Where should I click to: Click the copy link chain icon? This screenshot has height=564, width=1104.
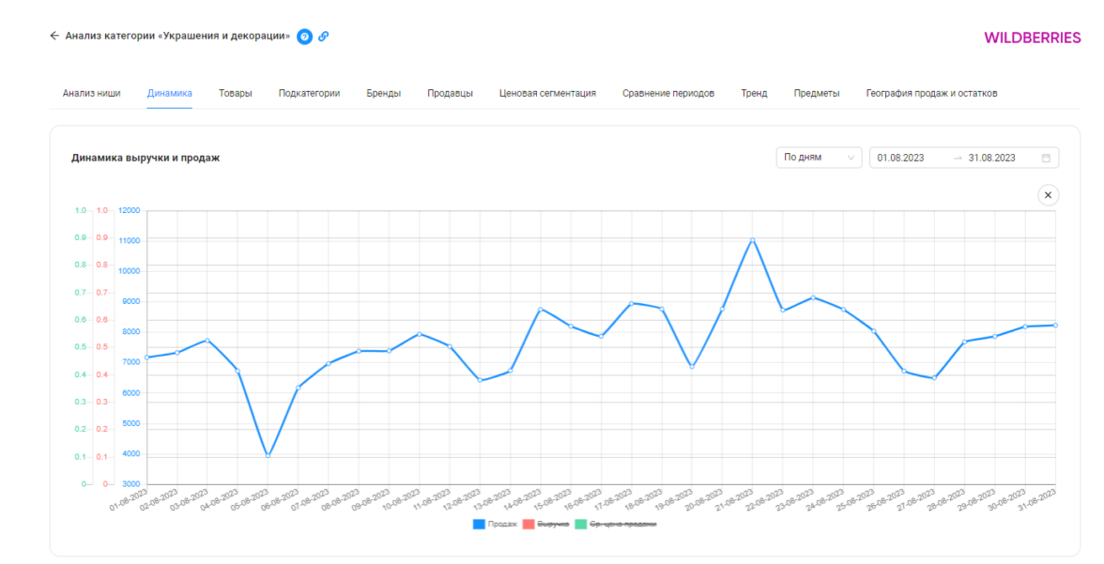click(x=323, y=37)
